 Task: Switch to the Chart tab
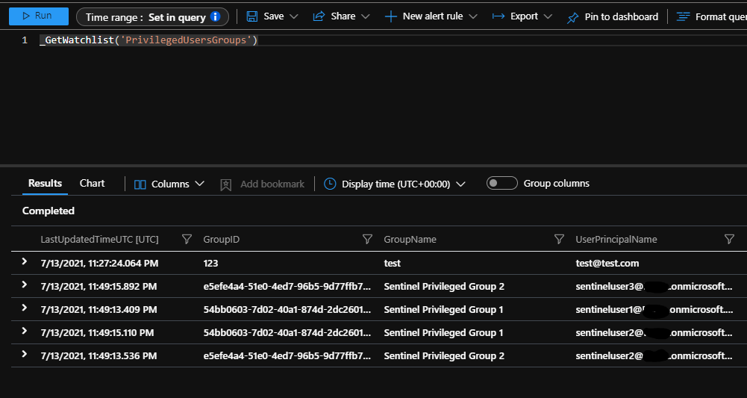pyautogui.click(x=92, y=183)
